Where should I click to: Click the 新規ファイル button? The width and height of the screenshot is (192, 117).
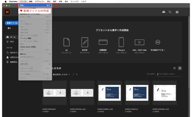point(12,23)
